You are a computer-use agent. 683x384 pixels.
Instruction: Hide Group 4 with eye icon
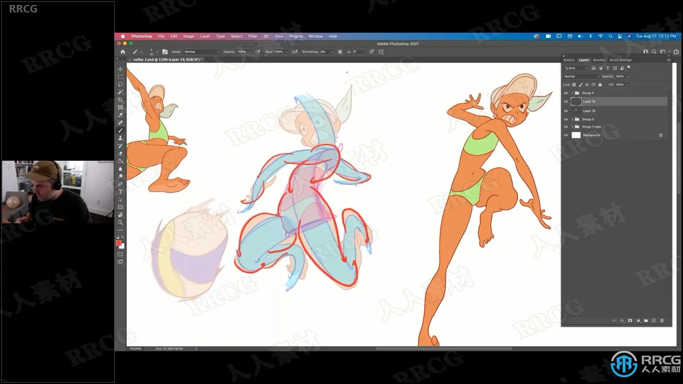point(566,93)
